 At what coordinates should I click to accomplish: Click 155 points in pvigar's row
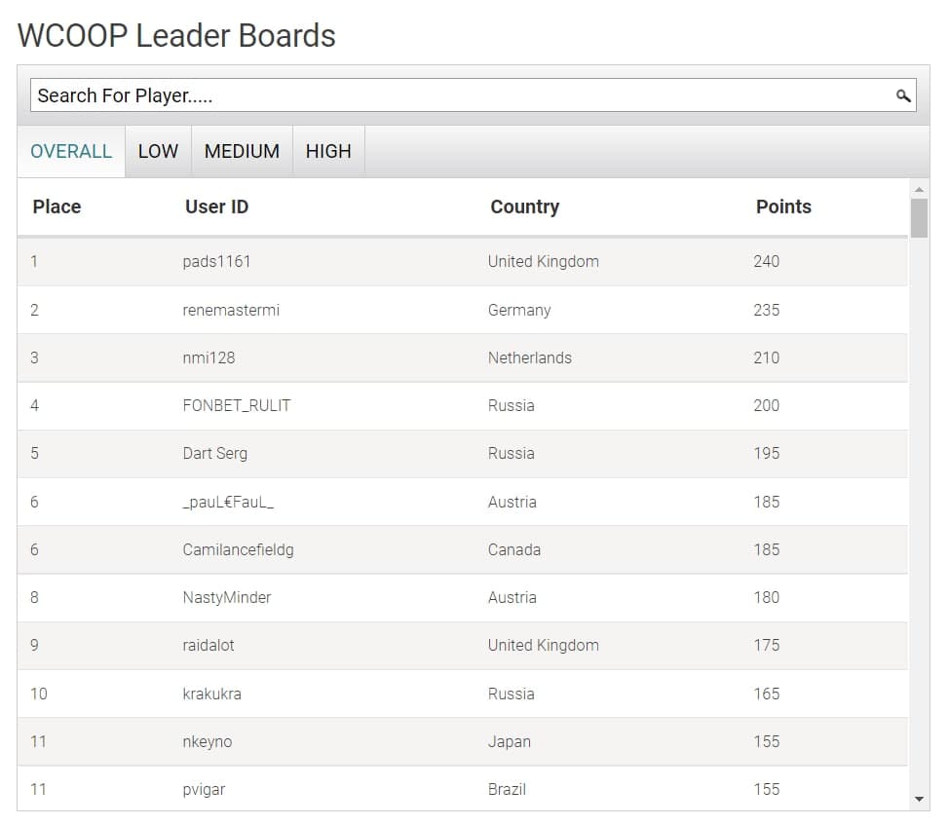(766, 789)
